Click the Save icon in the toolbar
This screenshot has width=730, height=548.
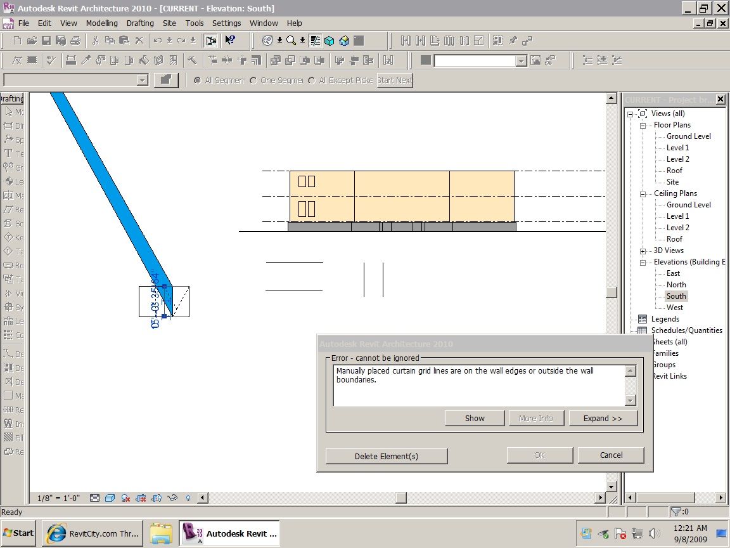[x=46, y=41]
